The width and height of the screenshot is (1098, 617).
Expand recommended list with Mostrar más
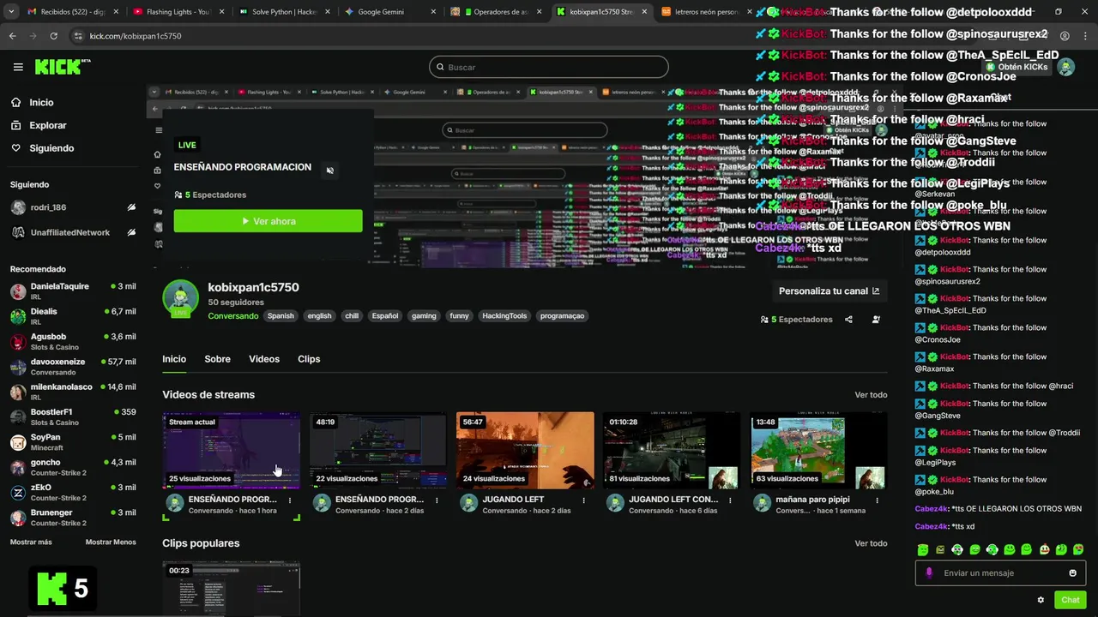31,542
